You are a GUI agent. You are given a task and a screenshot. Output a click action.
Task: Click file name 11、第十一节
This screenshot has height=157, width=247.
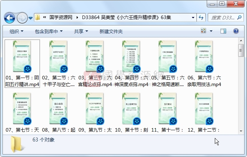pyautogui.click(x=167, y=130)
